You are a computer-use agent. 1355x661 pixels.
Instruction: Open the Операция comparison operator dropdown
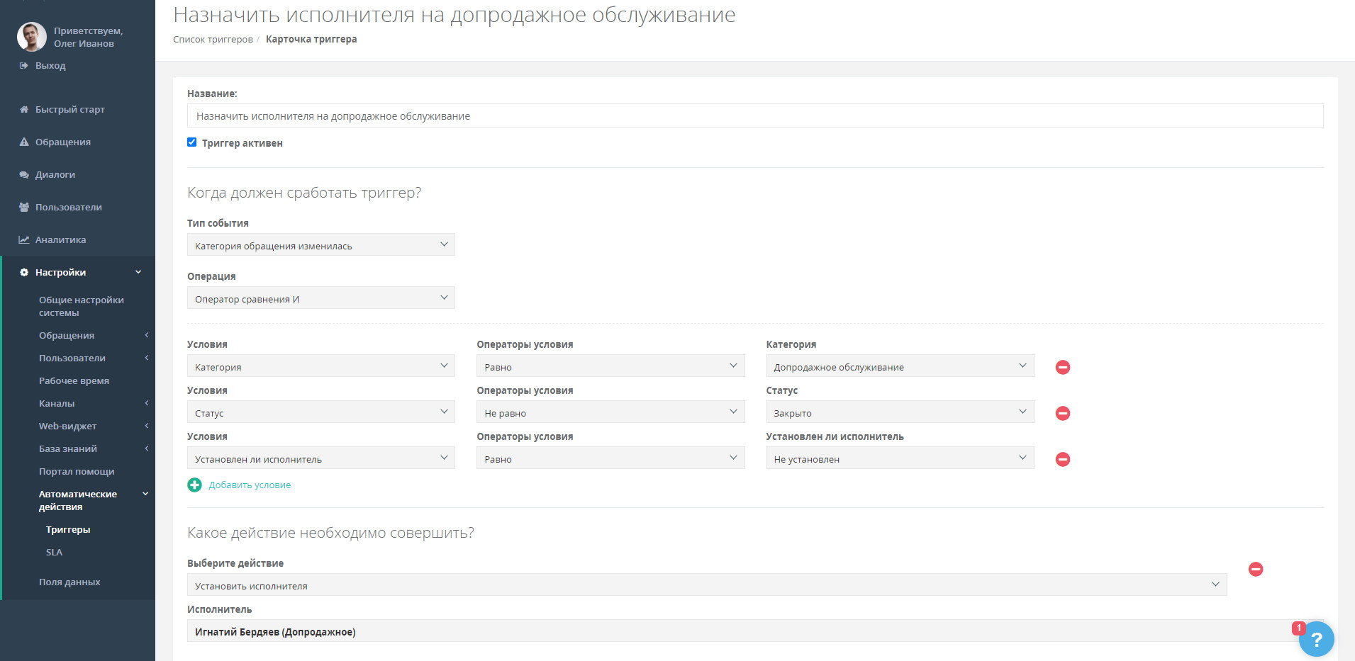pos(321,298)
